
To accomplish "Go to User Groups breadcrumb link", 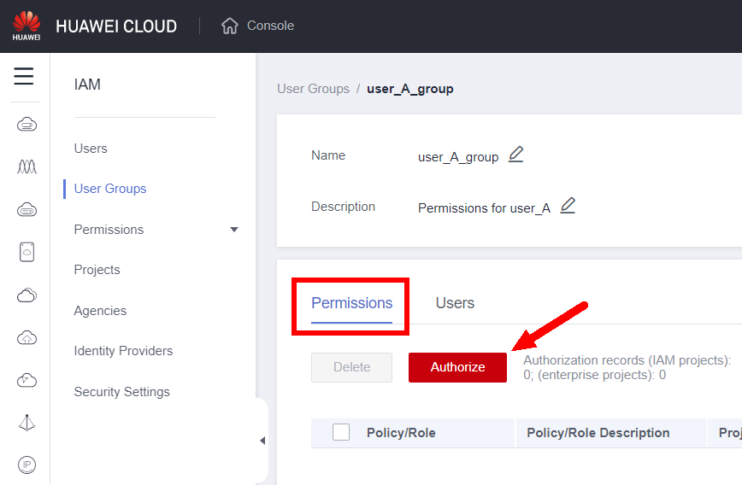I will point(313,89).
